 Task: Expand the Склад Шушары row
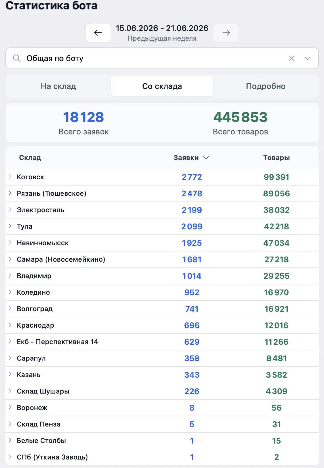[x=10, y=391]
